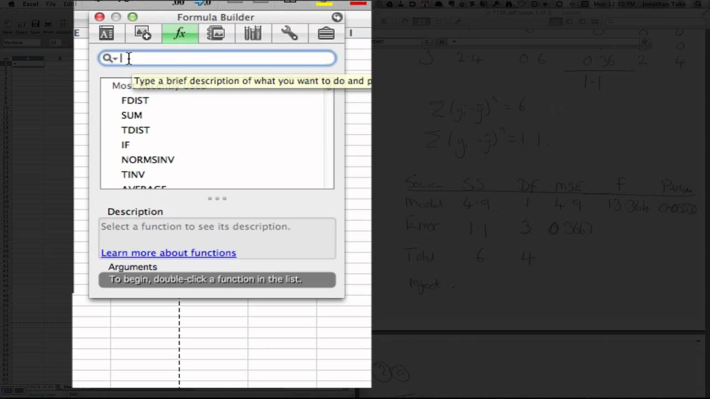Image resolution: width=710 pixels, height=399 pixels.
Task: Select IF in the function list
Action: 125,145
